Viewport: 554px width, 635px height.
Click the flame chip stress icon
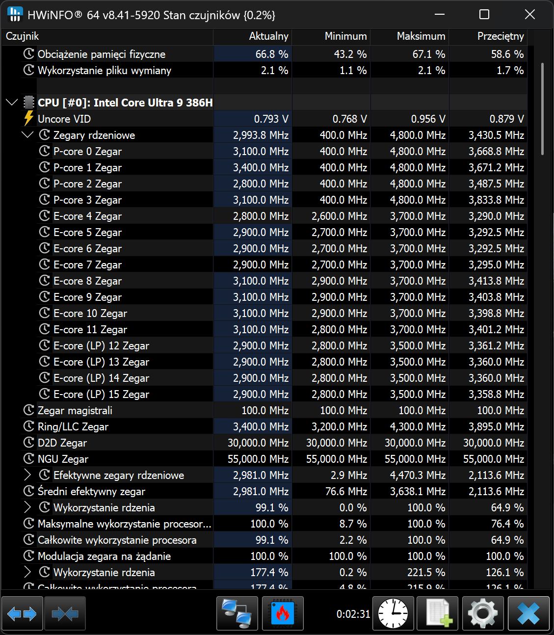click(x=283, y=613)
